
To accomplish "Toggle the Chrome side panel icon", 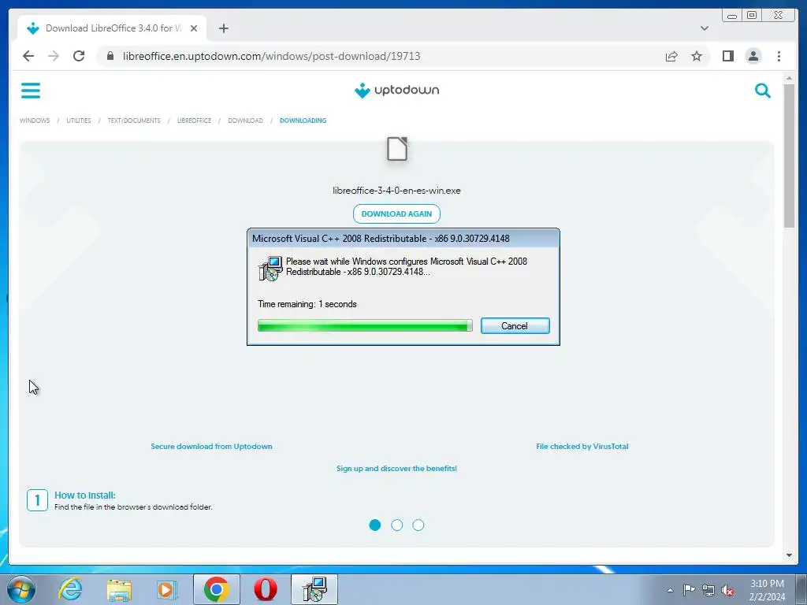I will click(x=727, y=56).
